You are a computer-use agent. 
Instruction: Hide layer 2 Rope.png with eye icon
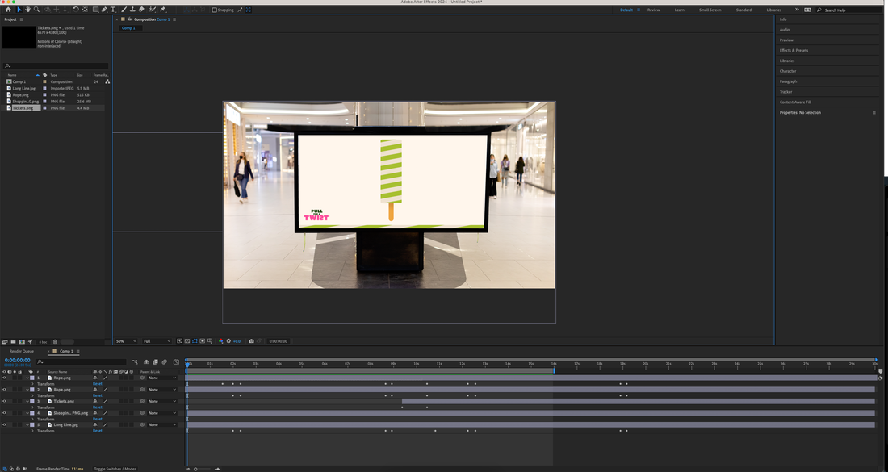pyautogui.click(x=5, y=390)
